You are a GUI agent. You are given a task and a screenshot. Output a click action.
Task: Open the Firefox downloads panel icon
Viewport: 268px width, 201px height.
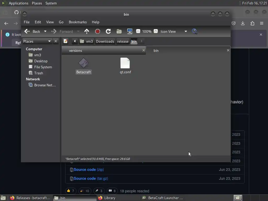(243, 23)
